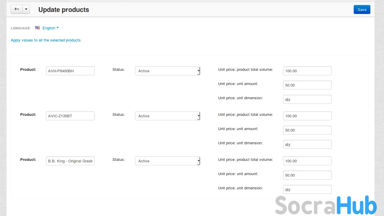Focus unit dimension field for AVH-P8400BH

307,99
